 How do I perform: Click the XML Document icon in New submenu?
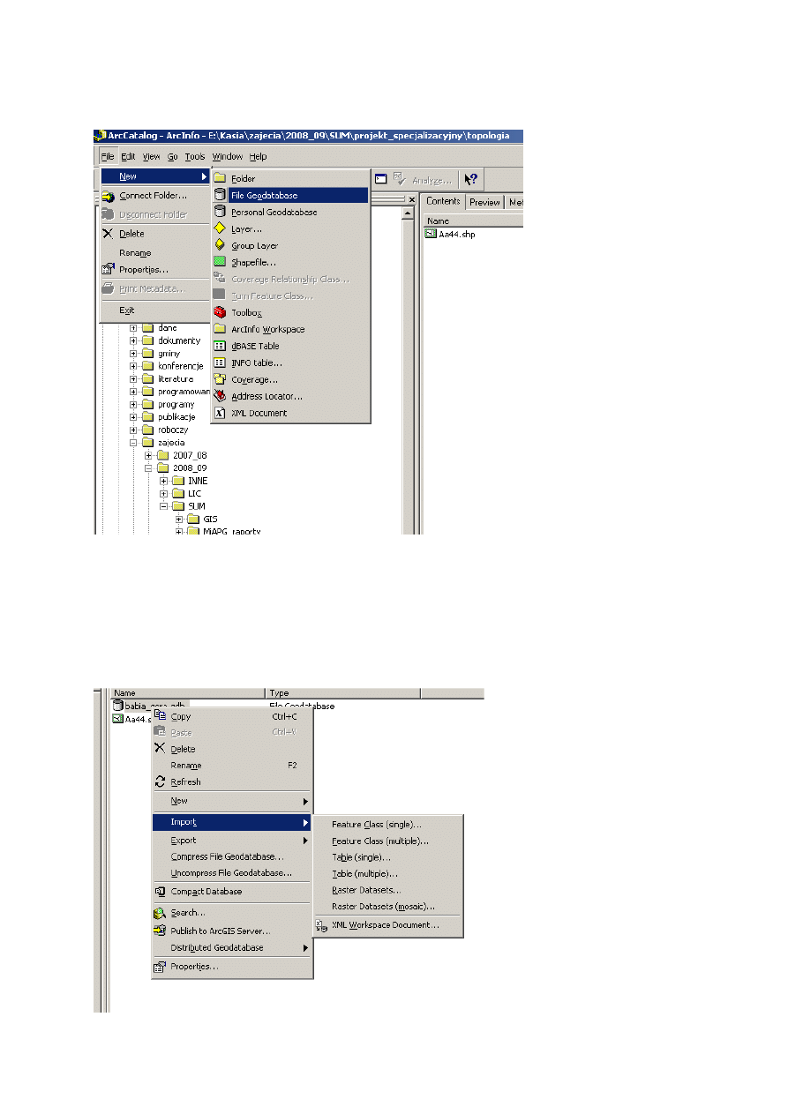220,413
